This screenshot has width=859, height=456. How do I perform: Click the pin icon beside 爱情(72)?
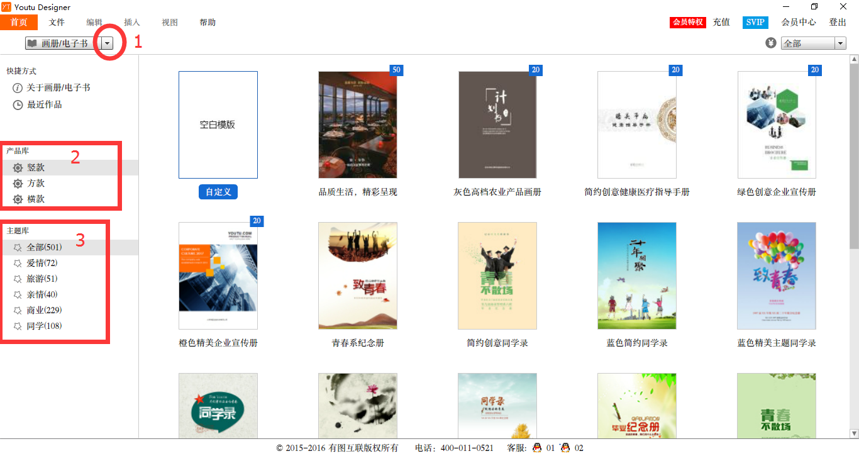(x=18, y=264)
